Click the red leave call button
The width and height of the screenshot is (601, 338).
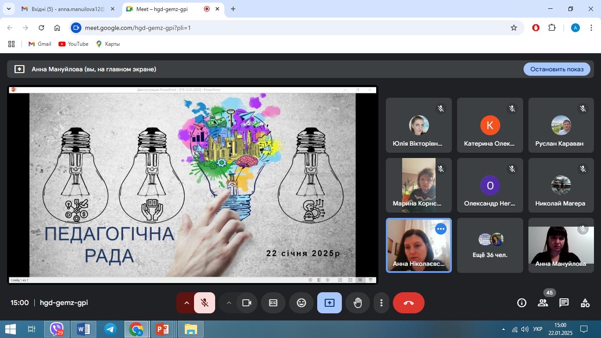(409, 303)
